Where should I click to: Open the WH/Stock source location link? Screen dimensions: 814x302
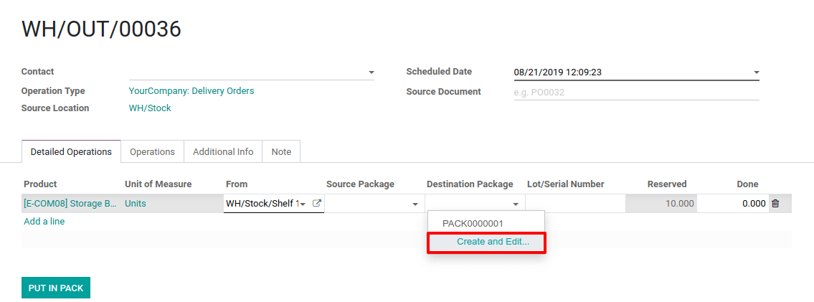click(x=150, y=108)
